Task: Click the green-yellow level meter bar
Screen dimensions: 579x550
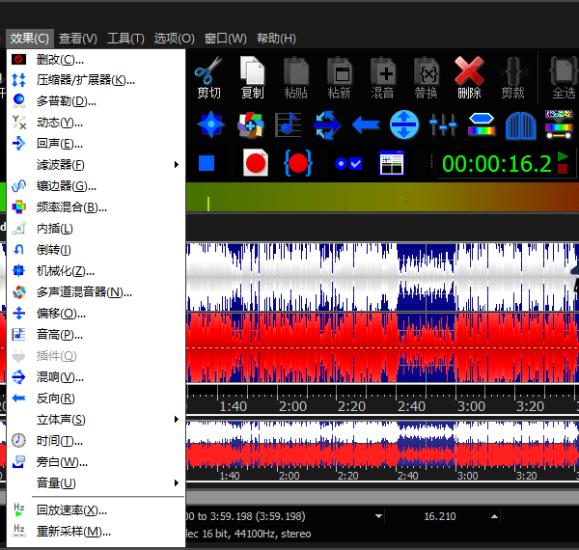Action: [x=386, y=201]
